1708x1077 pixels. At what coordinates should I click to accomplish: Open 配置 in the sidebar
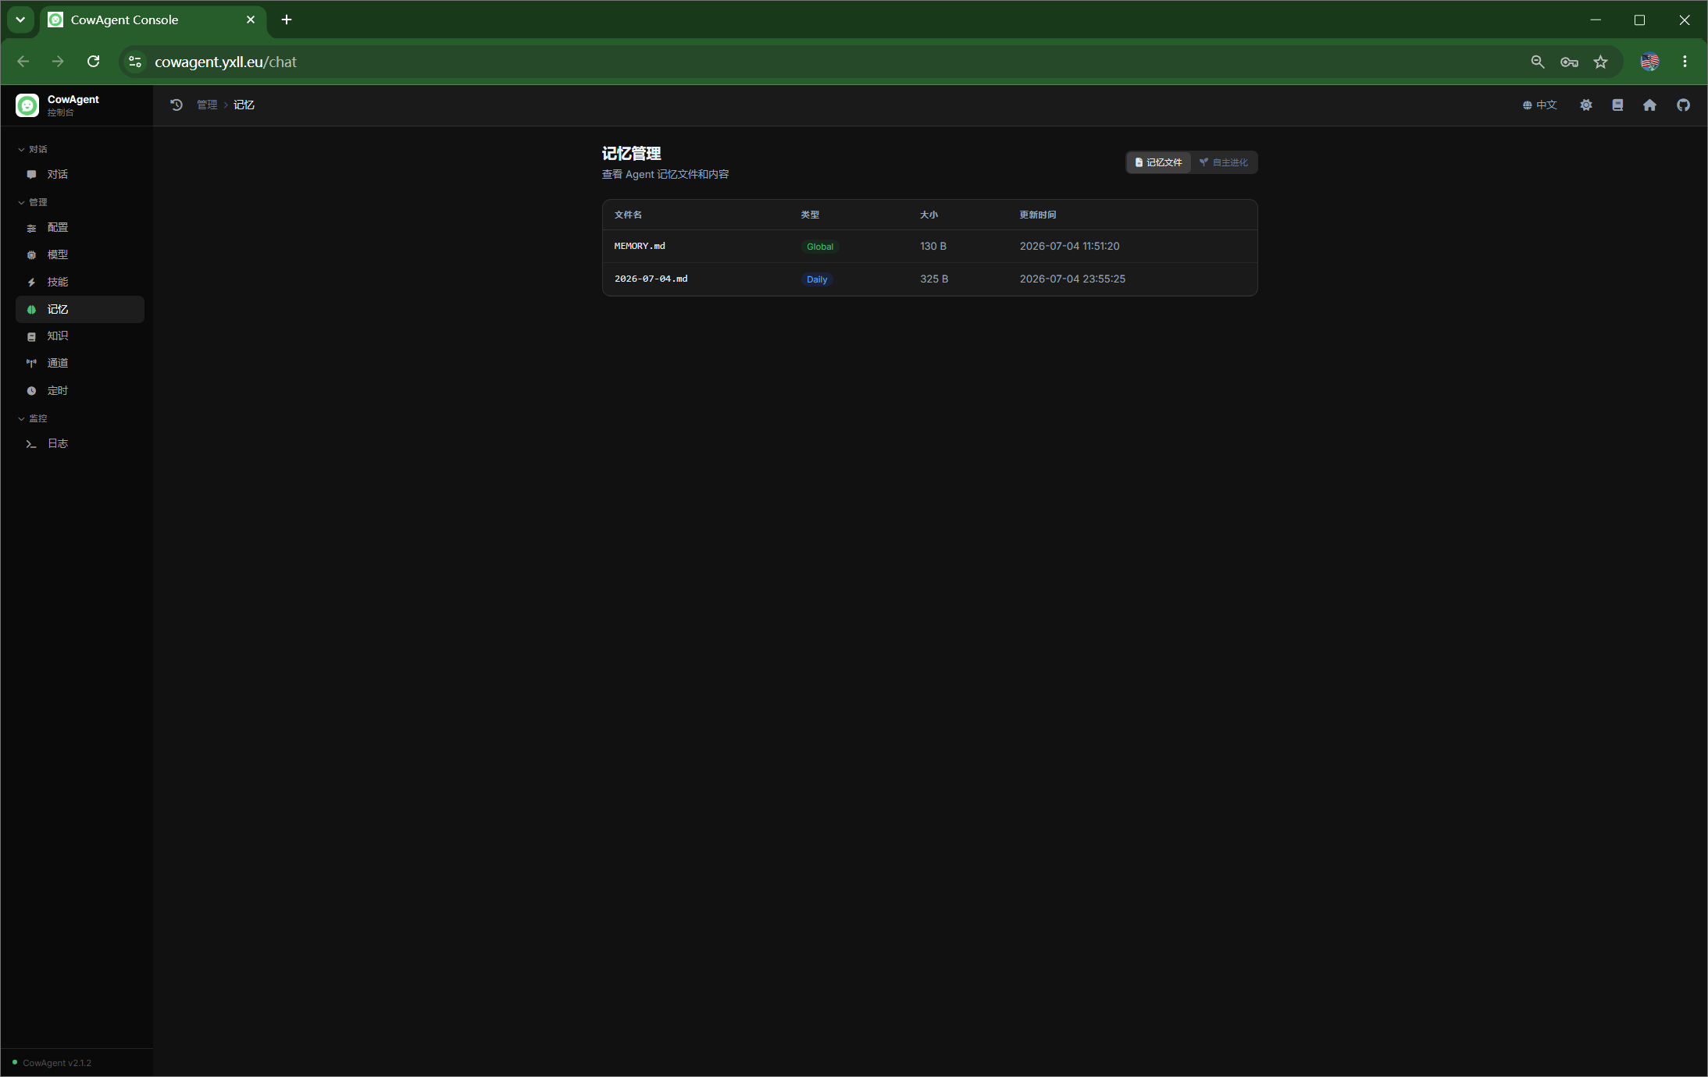(x=80, y=228)
